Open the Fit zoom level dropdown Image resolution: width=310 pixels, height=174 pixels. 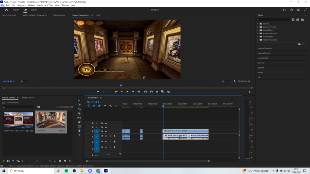(x=25, y=81)
